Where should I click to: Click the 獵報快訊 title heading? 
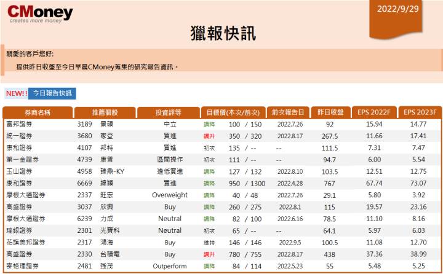(223, 33)
